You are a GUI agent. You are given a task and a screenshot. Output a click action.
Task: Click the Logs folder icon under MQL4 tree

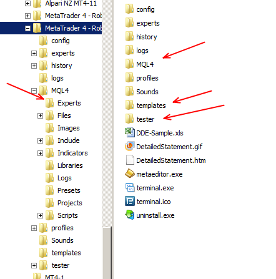(49, 178)
